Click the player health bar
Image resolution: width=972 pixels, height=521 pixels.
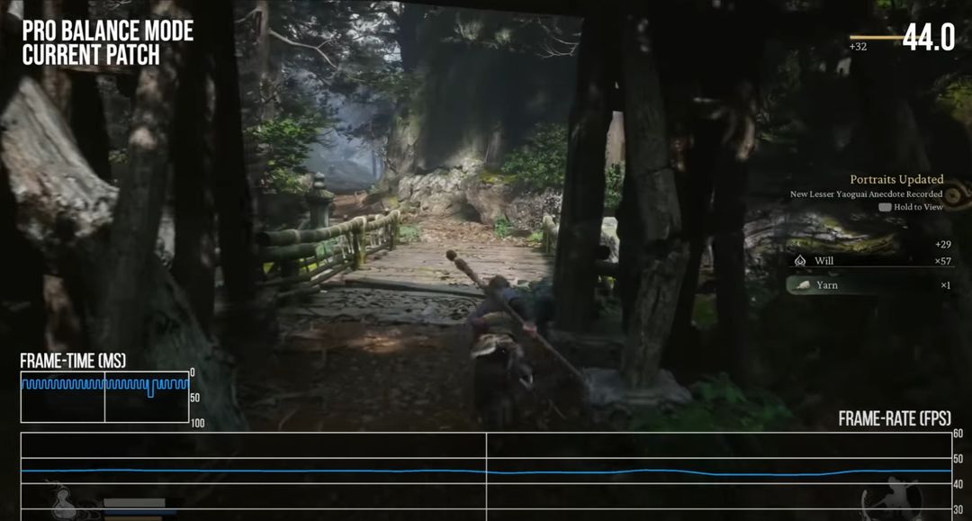click(134, 502)
